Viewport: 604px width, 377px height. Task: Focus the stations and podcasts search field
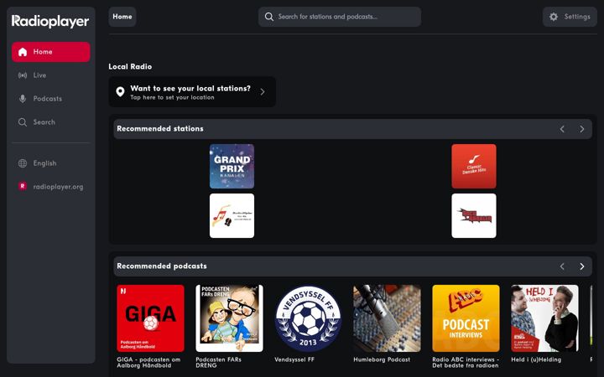tap(340, 17)
